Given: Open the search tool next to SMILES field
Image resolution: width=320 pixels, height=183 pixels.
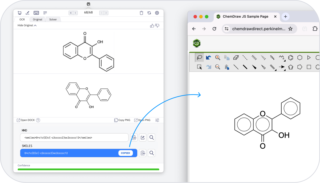Looking at the screenshot, I should pyautogui.click(x=151, y=153).
